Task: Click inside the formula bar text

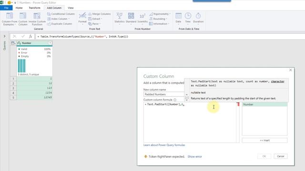Action: click(x=82, y=37)
